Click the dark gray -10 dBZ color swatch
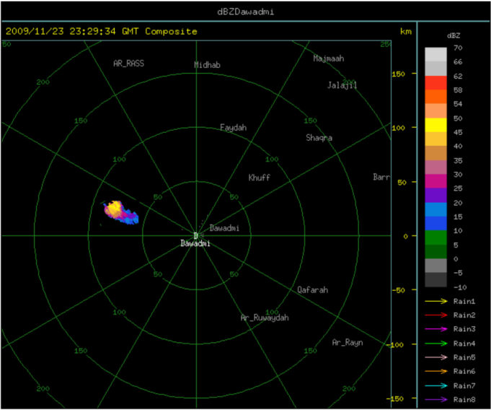491x410 pixels. tap(435, 279)
